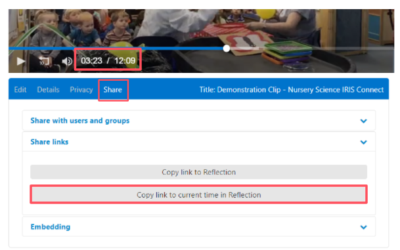Expand Share with users and groups section
Viewport: 400px width, 250px height.
tap(199, 121)
